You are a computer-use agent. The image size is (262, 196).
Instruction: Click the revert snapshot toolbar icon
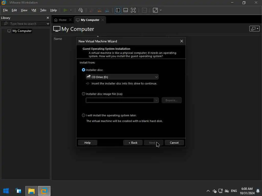[99, 10]
